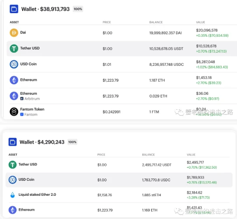Click the 19,999,892.357 DAI balance
The height and width of the screenshot is (219, 237).
pyautogui.click(x=166, y=33)
